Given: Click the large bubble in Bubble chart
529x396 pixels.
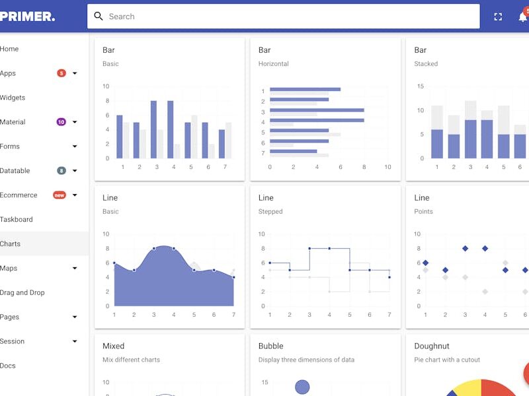Looking at the screenshot, I should click(302, 387).
